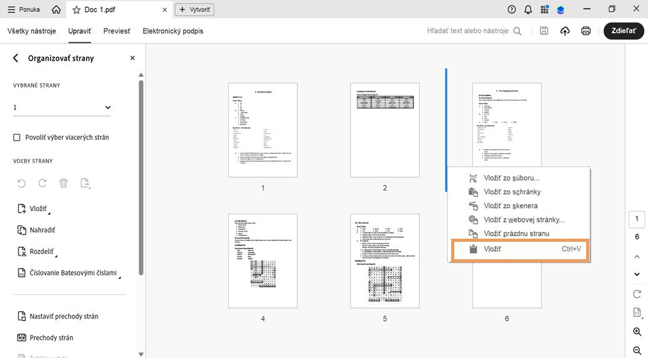Close the Doc 1.pdf tab

click(x=164, y=9)
